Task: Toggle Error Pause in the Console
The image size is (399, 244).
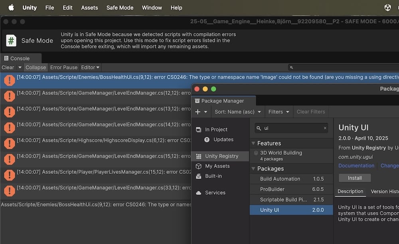Action: point(63,67)
